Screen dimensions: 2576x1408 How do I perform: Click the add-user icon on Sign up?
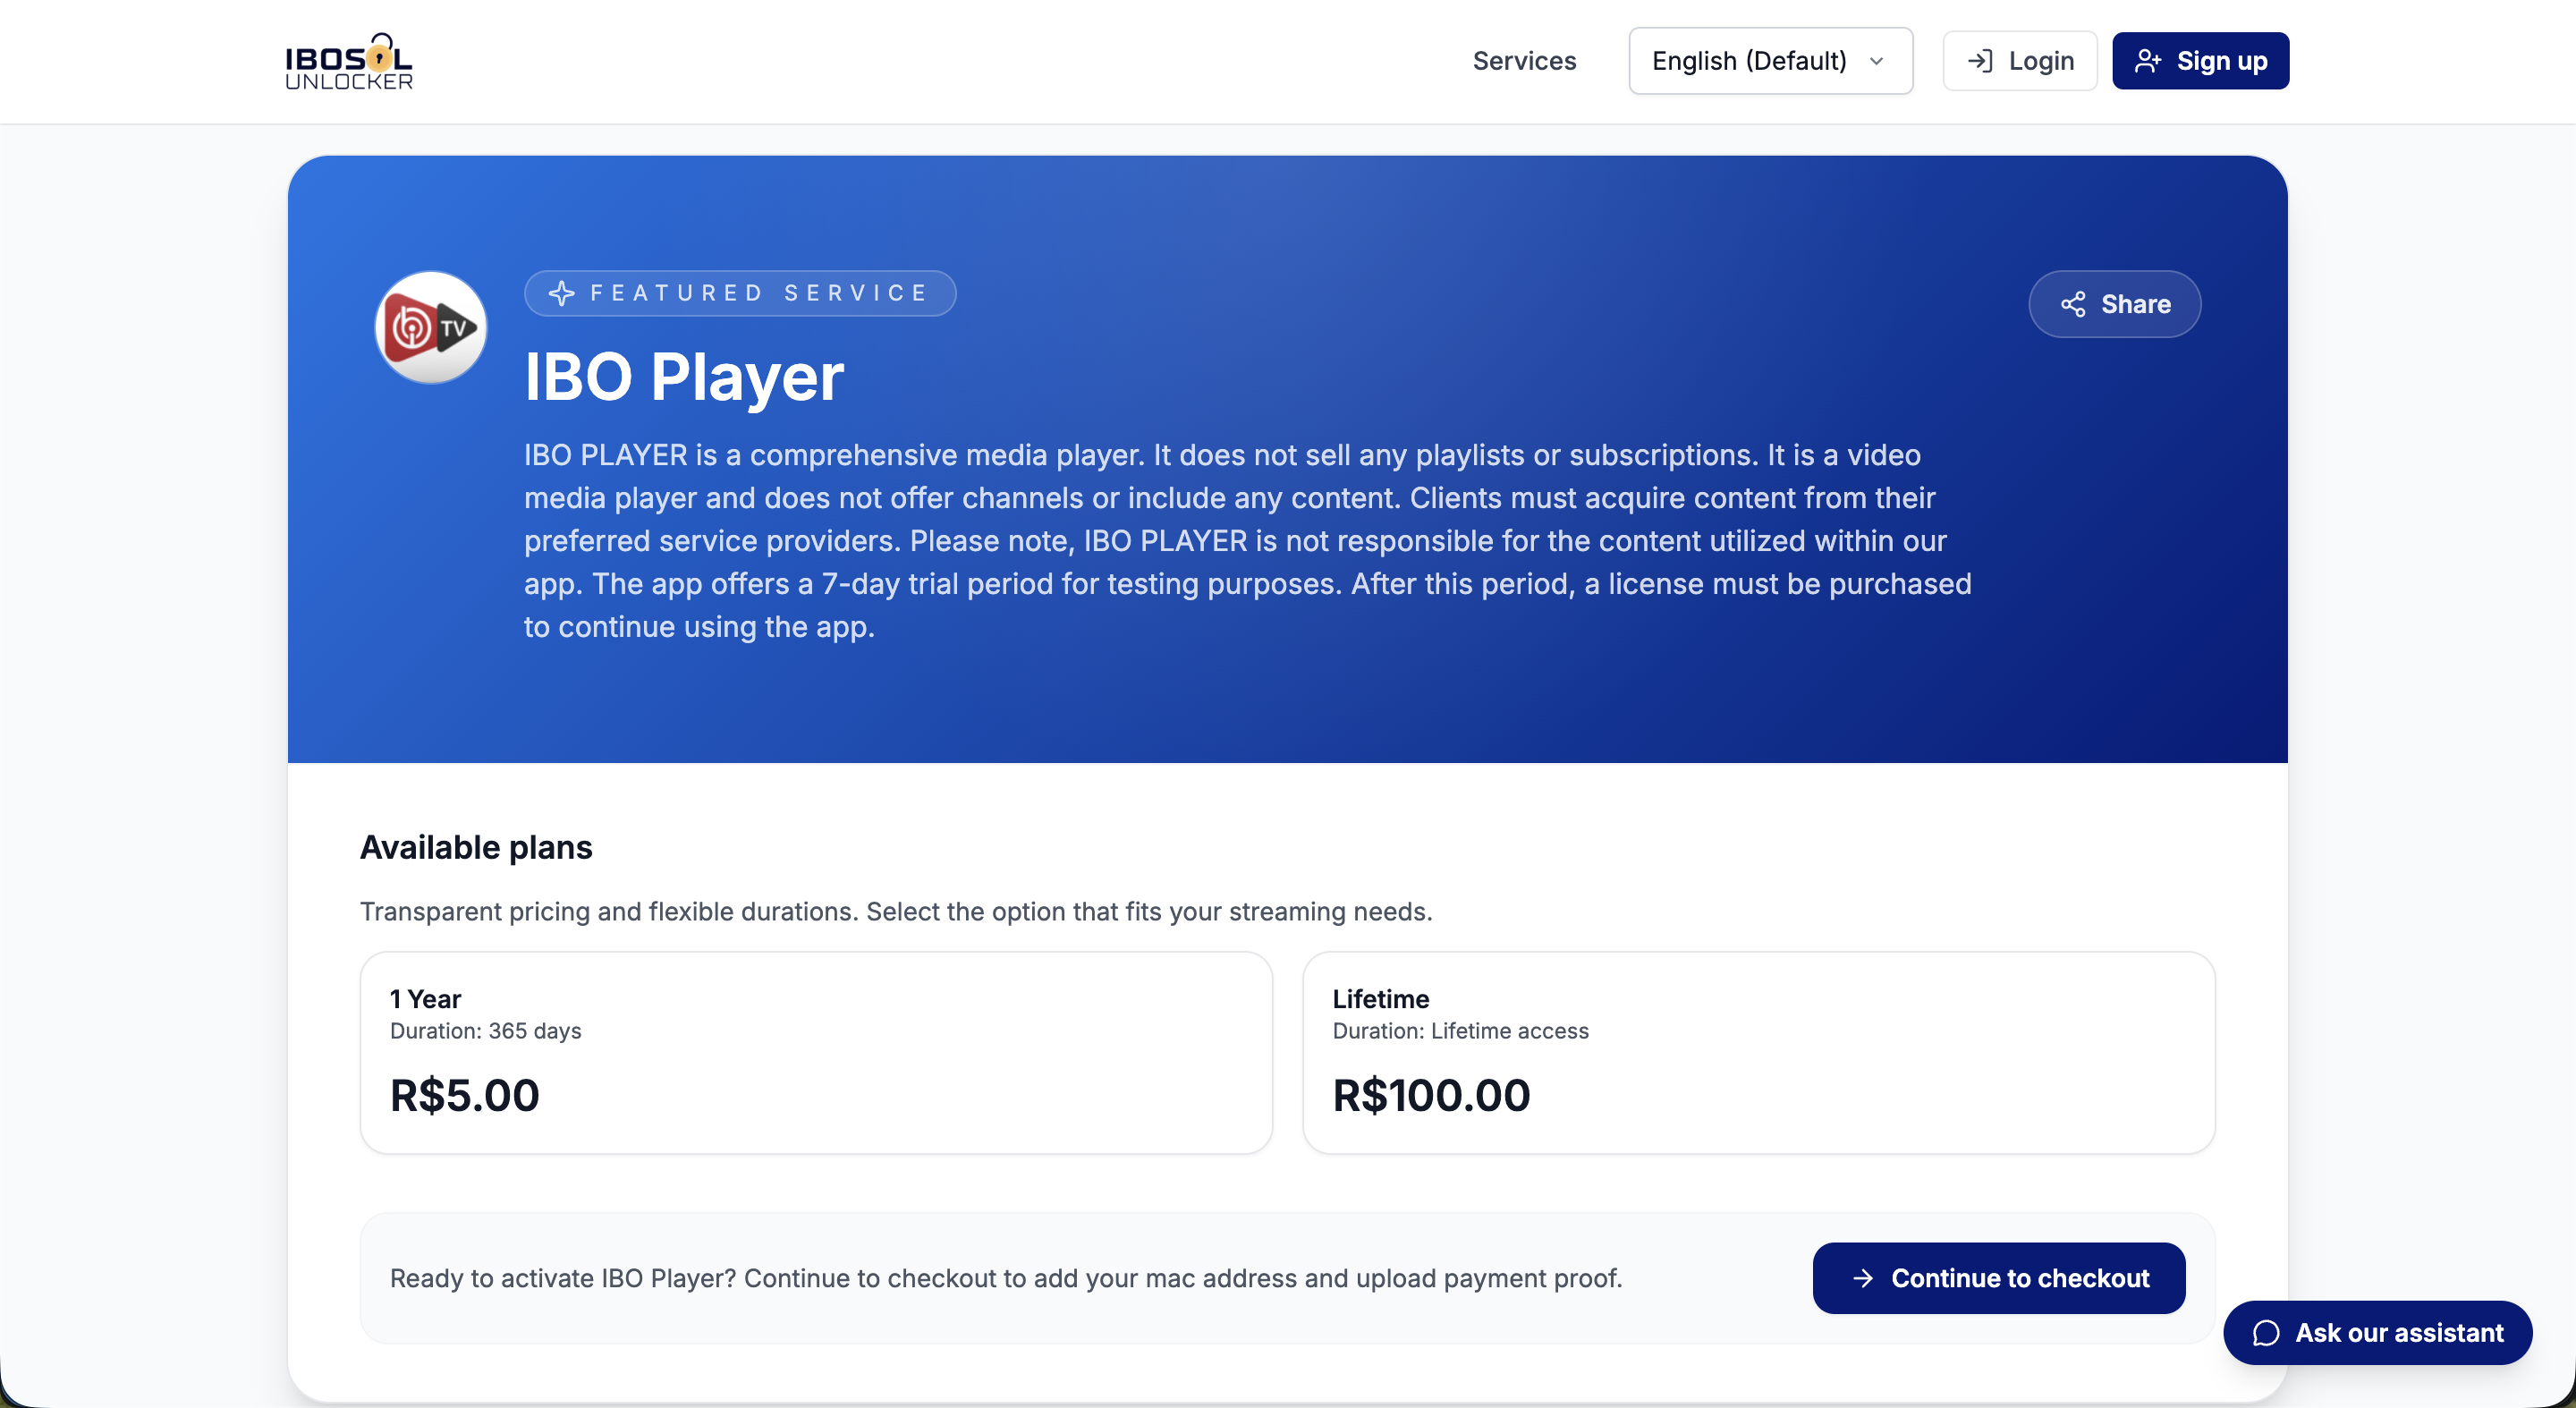coord(2147,61)
